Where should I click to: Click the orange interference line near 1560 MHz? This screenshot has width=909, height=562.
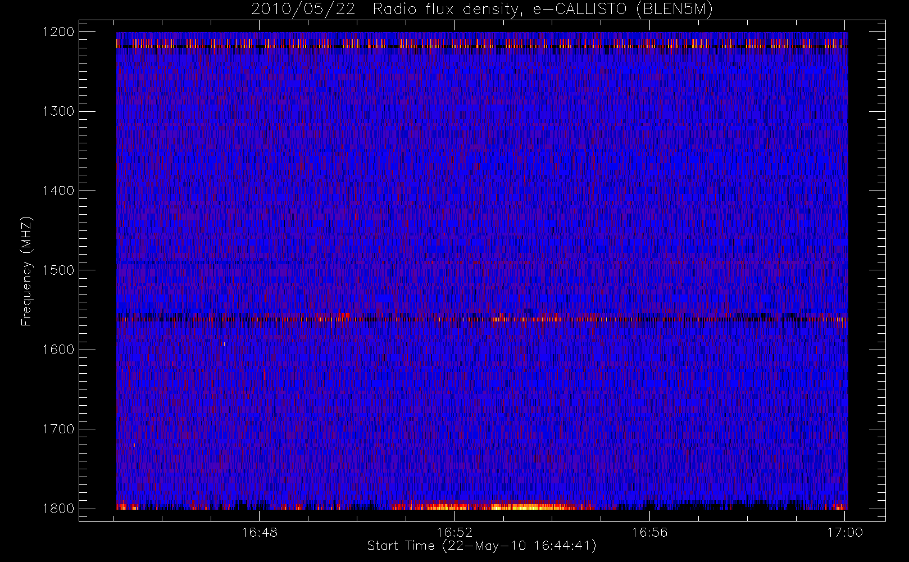click(482, 319)
